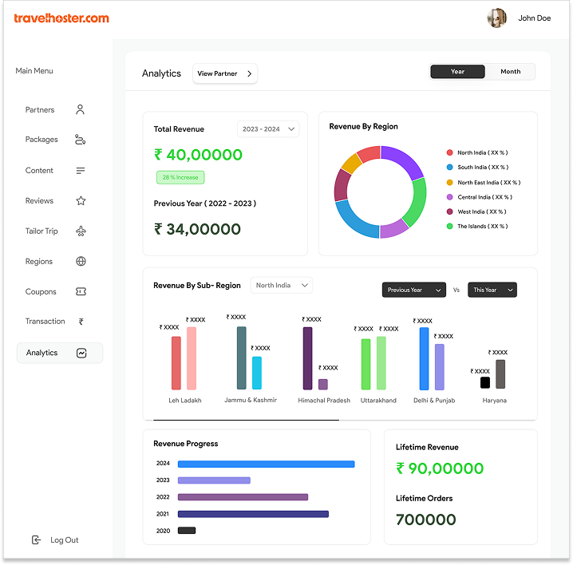
Task: Click the 2023 revenue progress bar
Action: 214,480
